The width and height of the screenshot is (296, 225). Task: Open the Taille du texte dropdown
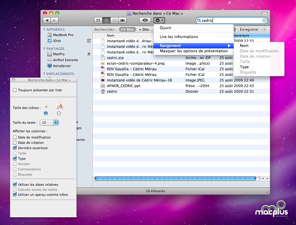(49, 123)
